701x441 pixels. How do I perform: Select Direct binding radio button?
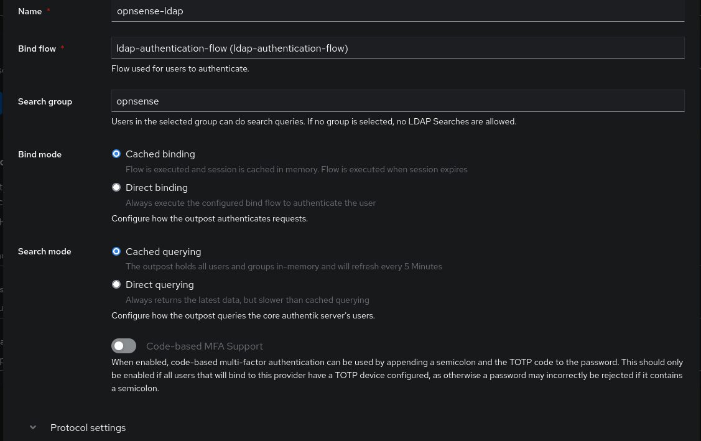coord(116,187)
